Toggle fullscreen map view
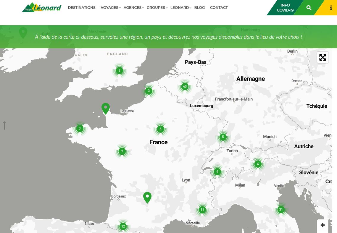The image size is (337, 233). (323, 57)
